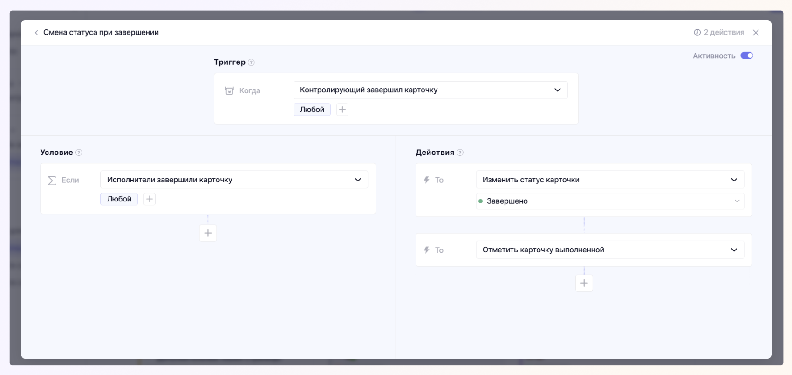Click help icon next to Триггер heading
The width and height of the screenshot is (792, 375).
pyautogui.click(x=251, y=62)
